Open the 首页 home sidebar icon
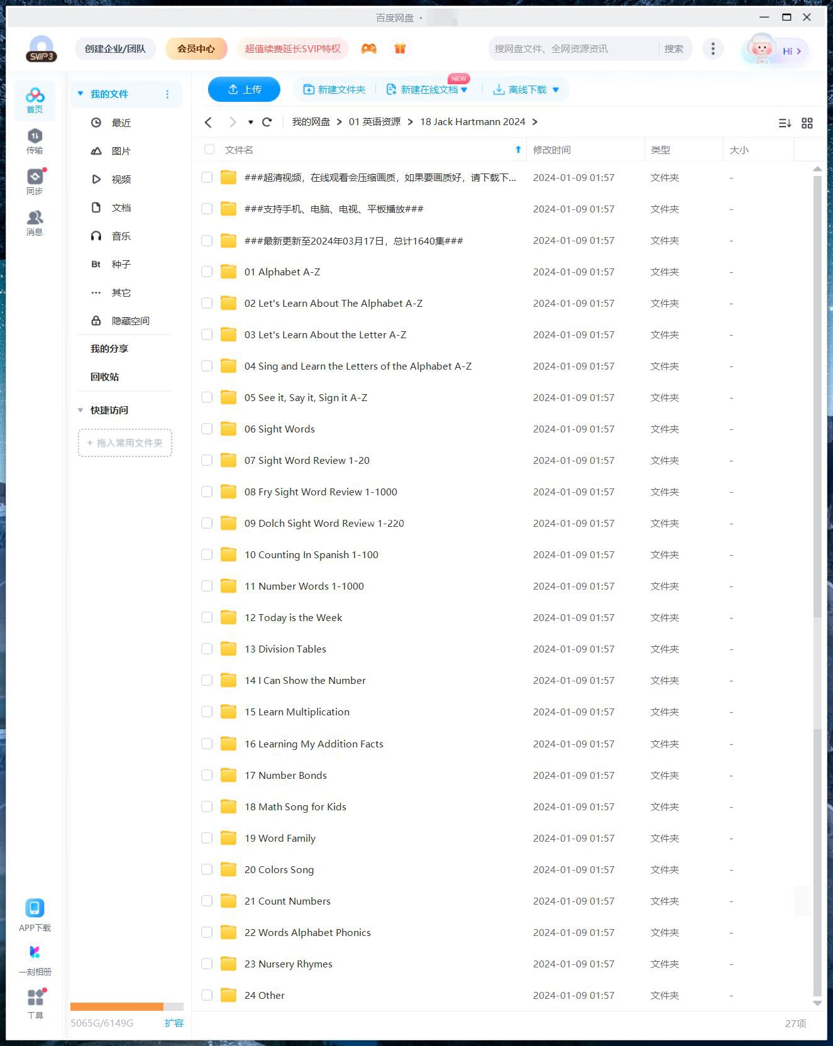 (35, 100)
